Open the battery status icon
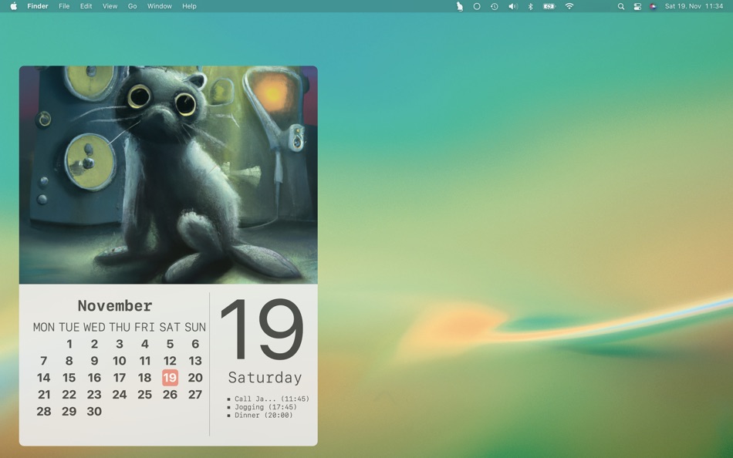Image resolution: width=733 pixels, height=458 pixels. point(549,6)
